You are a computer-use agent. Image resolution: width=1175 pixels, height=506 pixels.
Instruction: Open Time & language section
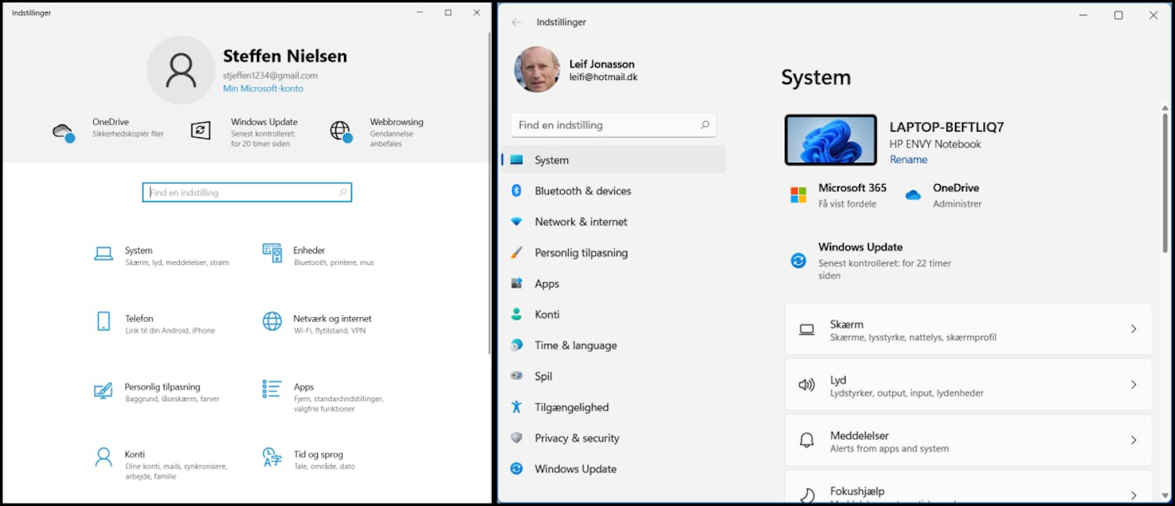tap(576, 345)
